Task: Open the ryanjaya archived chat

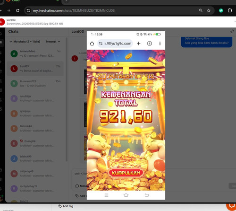Action: 35,114
